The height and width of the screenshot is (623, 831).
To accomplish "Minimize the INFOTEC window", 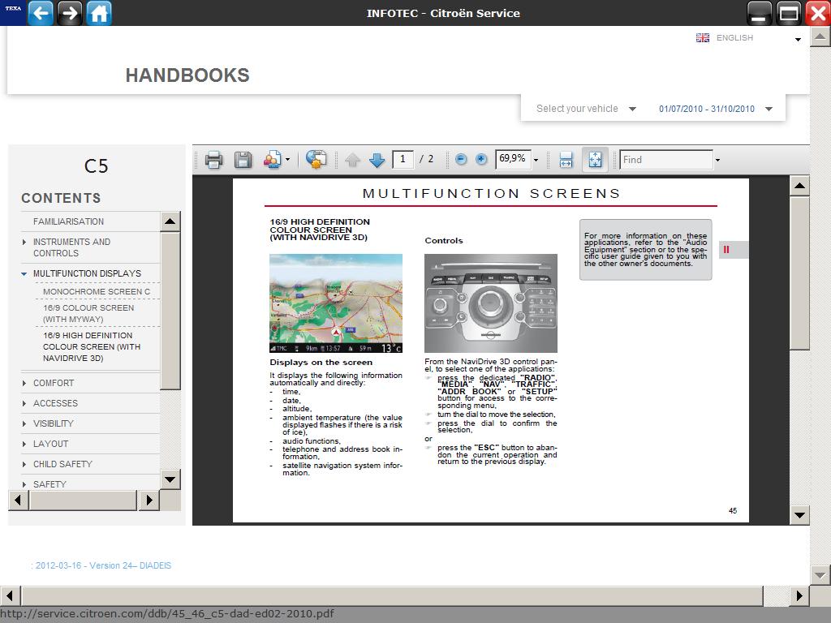I will coord(759,13).
